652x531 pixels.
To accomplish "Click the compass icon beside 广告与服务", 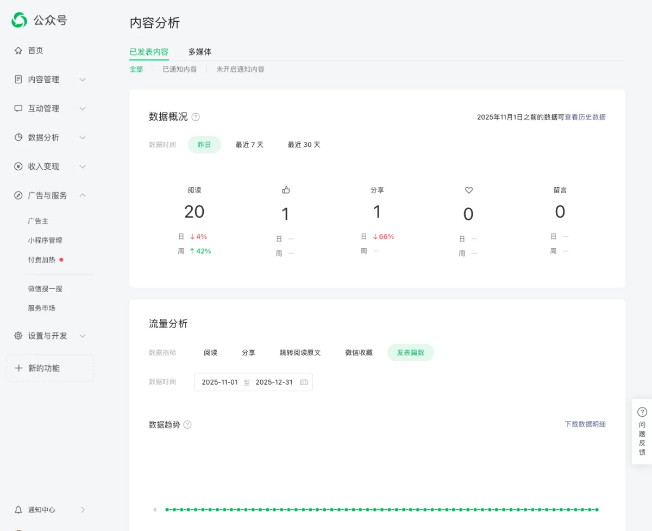I will point(18,195).
